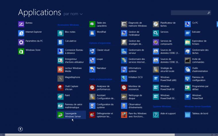Open Windows PowerShell ISE
The width and height of the screenshot is (218, 136).
point(156,88)
